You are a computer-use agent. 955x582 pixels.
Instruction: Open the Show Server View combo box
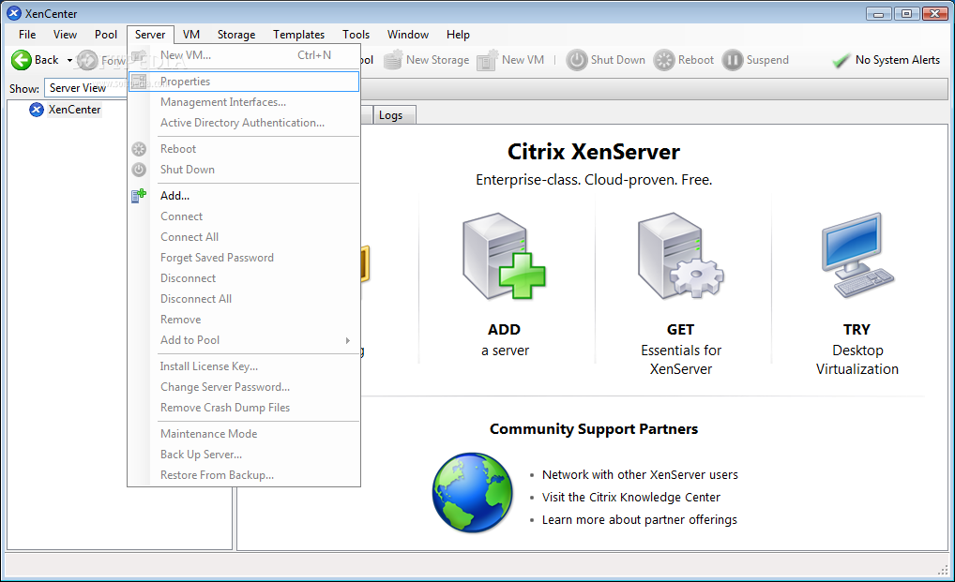pos(86,88)
